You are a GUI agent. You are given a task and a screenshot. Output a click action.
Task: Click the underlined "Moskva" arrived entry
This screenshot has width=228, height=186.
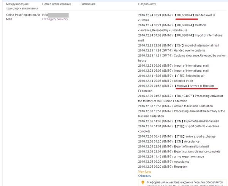(x=186, y=86)
